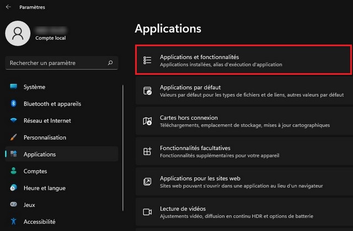Click the Comptes person icon
The width and height of the screenshot is (353, 231).
point(13,171)
